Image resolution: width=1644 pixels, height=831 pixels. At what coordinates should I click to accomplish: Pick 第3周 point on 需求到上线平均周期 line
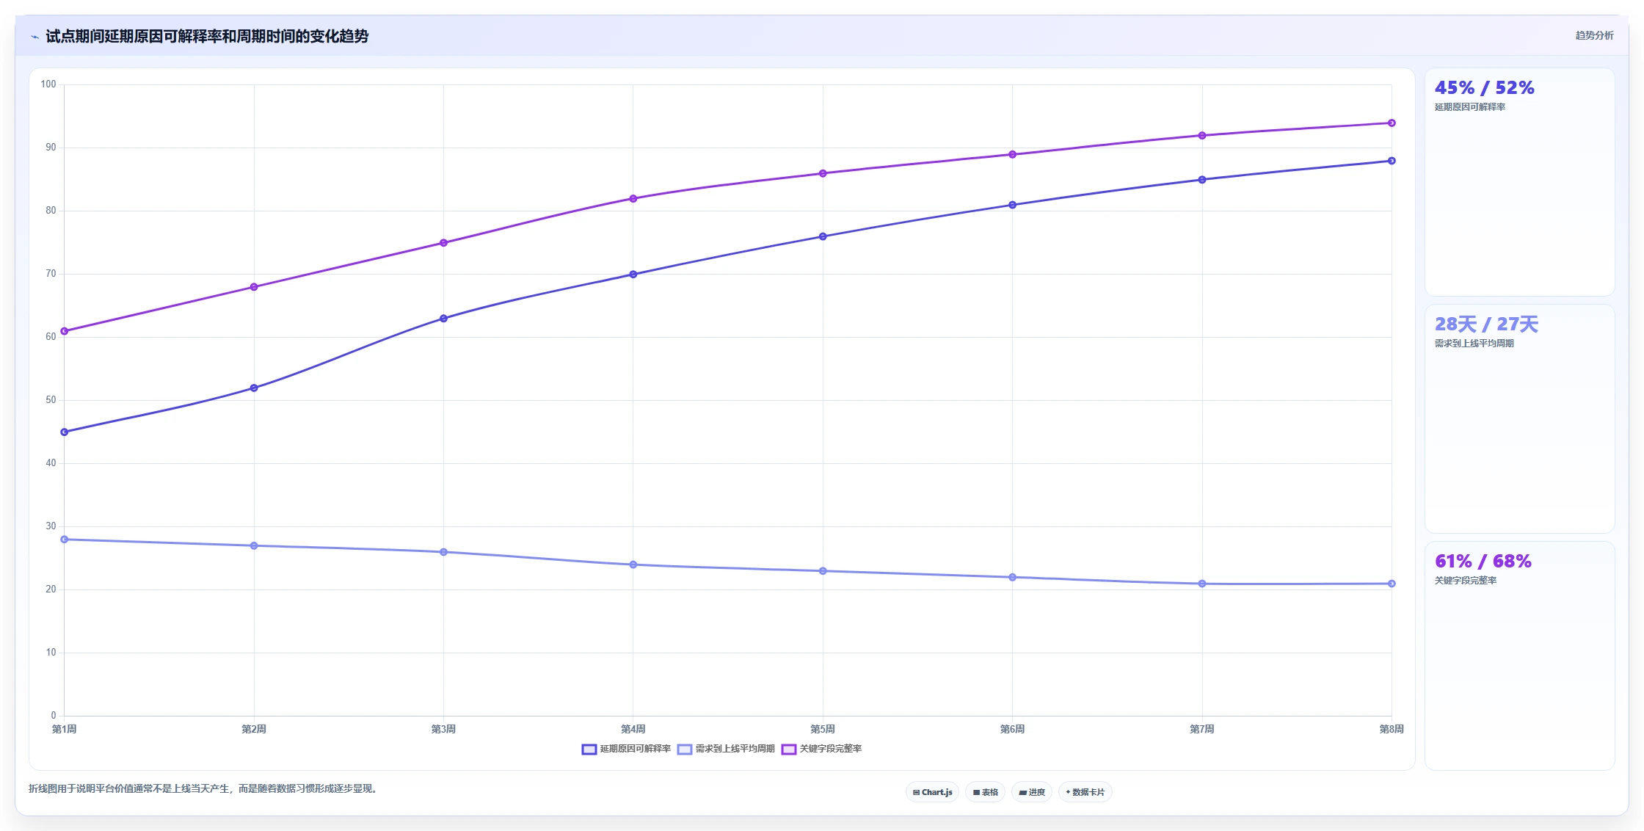click(443, 552)
